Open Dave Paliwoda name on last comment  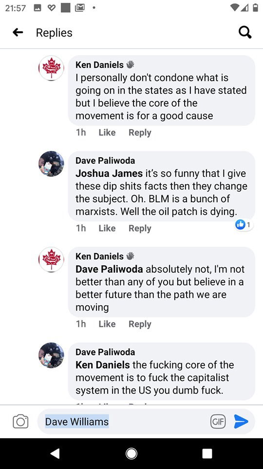105,352
